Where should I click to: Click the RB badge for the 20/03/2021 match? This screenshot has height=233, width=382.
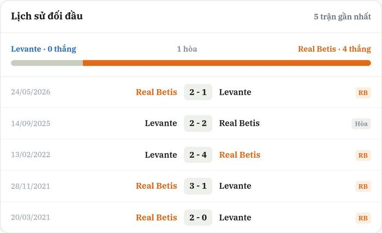(363, 218)
